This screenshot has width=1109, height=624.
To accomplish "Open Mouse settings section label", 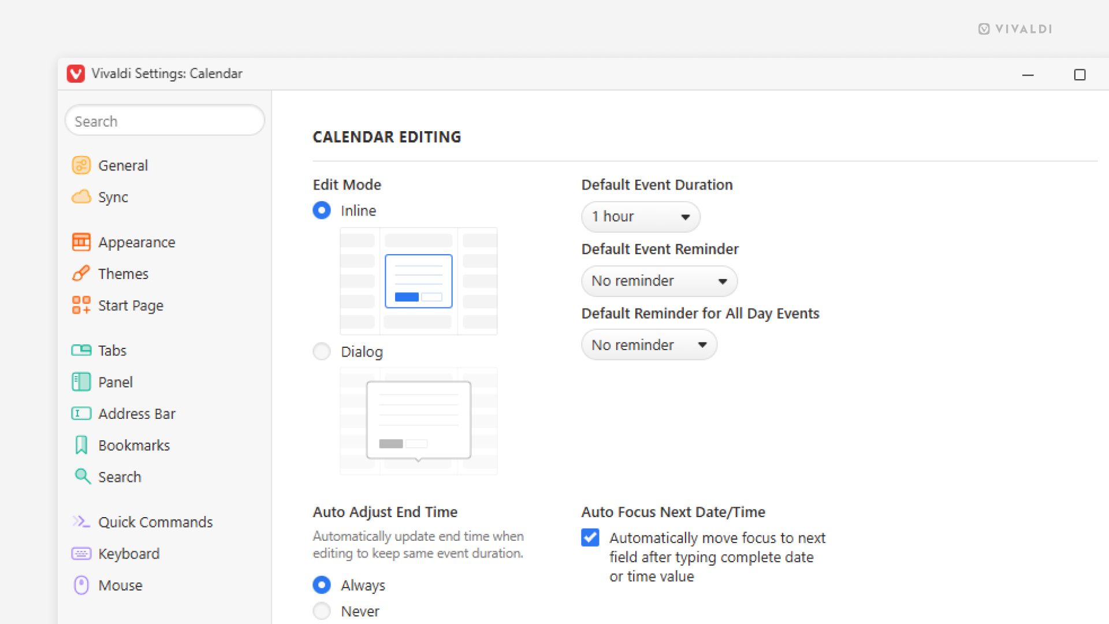I will coord(120,585).
